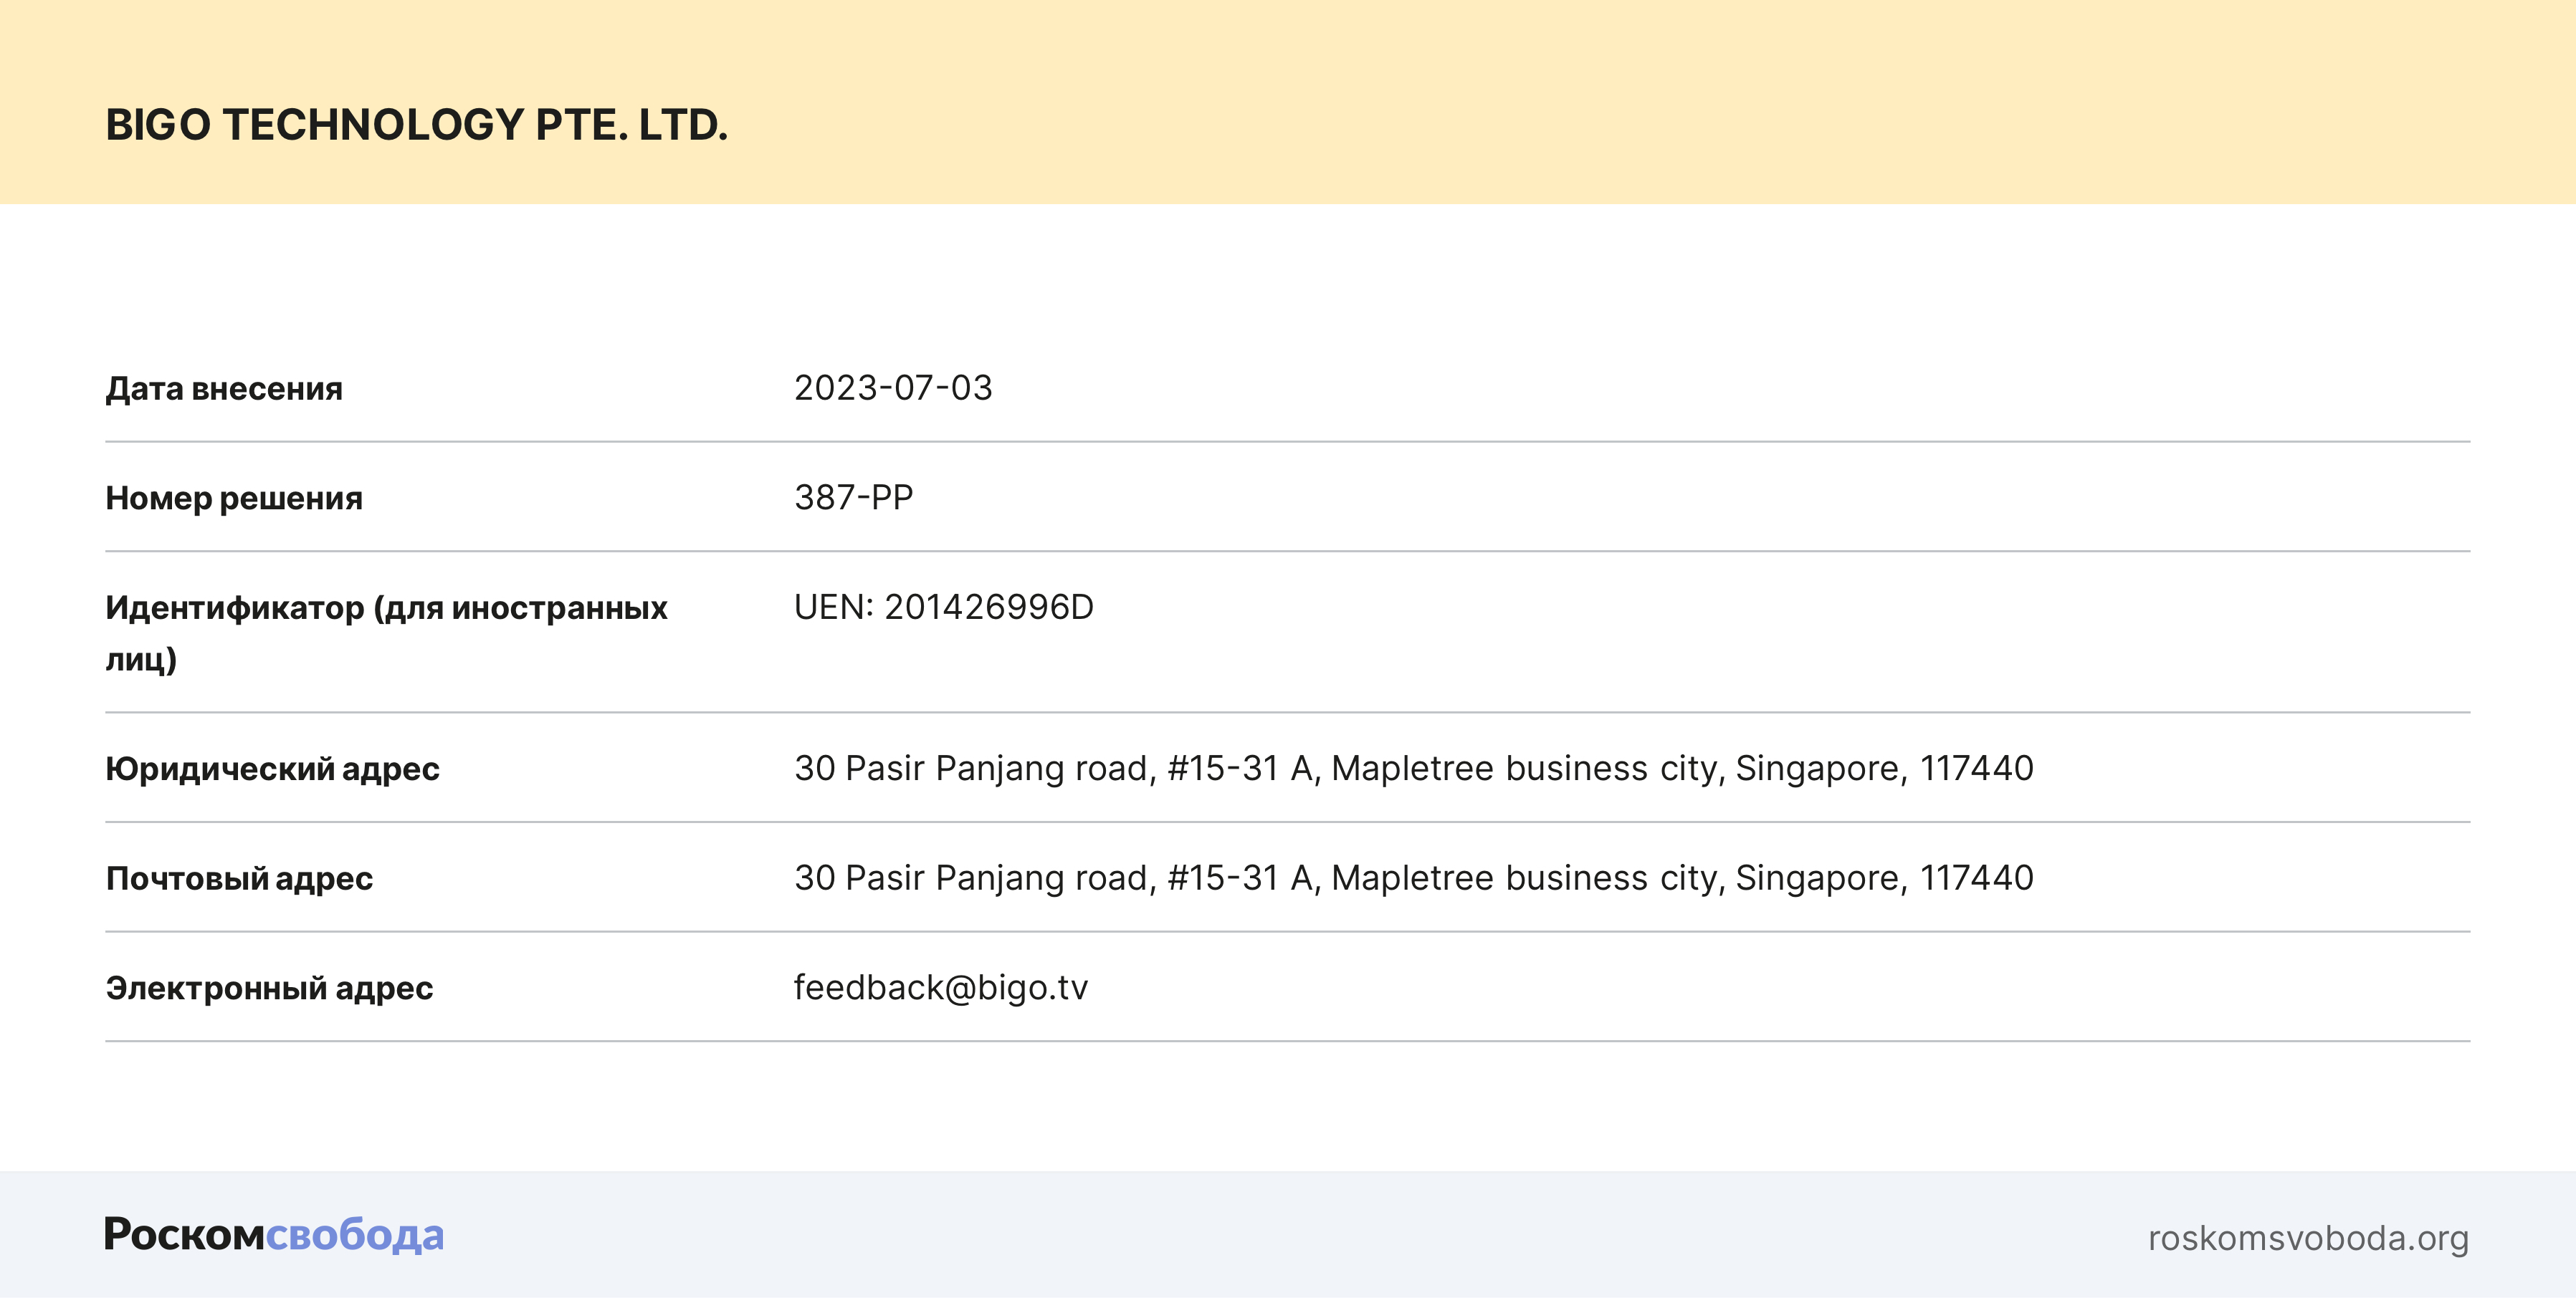This screenshot has height=1298, width=2576.
Task: Click the Почтовый адрес label
Action: [x=239, y=880]
